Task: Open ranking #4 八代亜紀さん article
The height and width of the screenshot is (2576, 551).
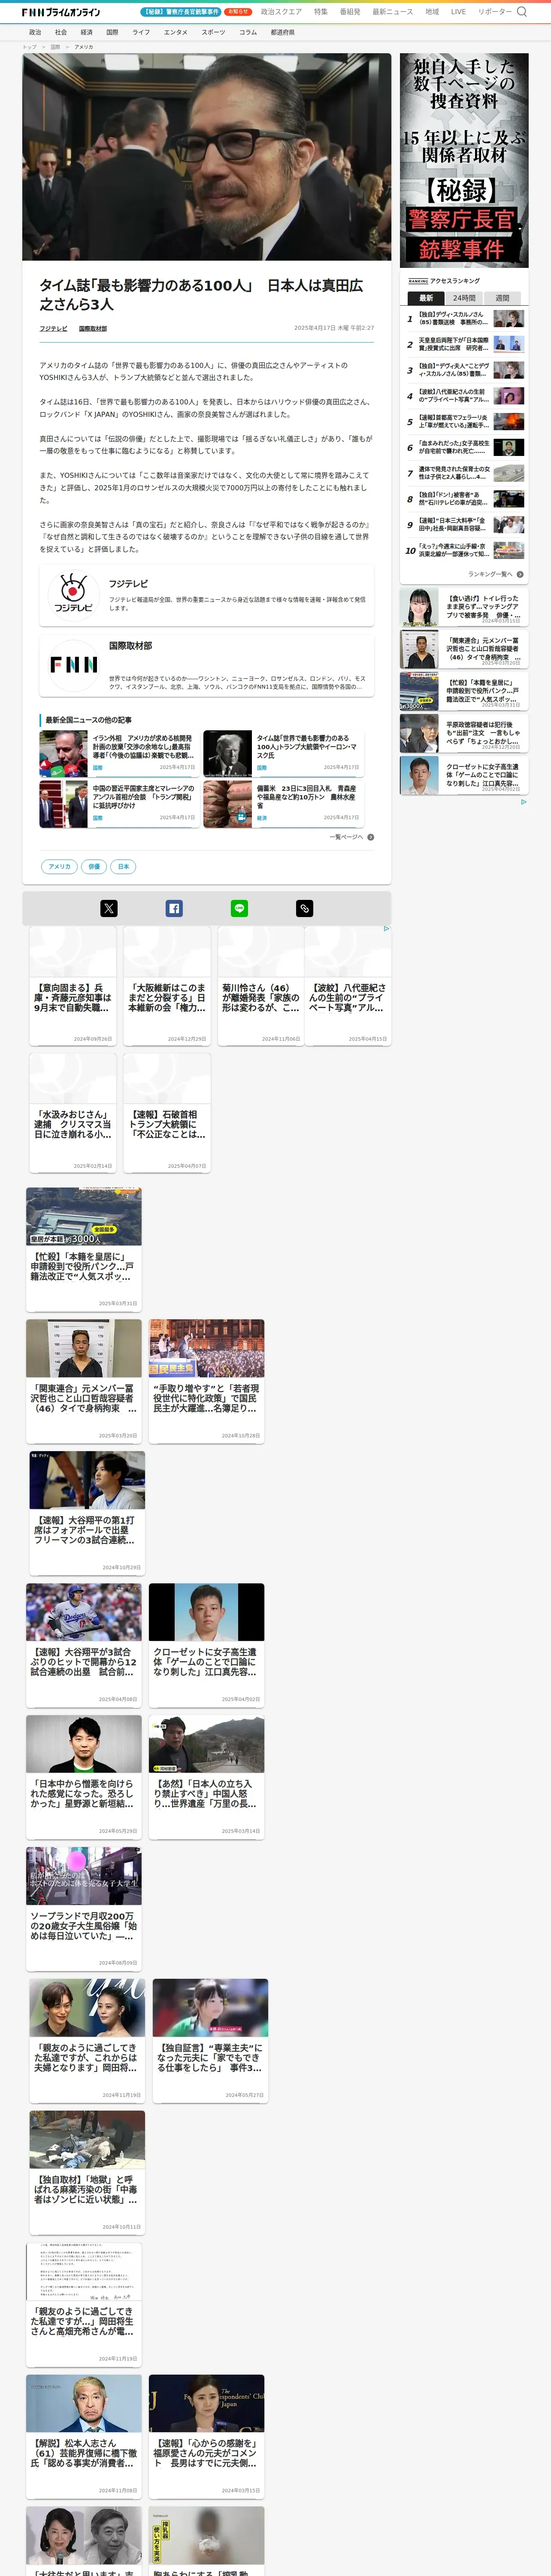Action: pos(464,396)
